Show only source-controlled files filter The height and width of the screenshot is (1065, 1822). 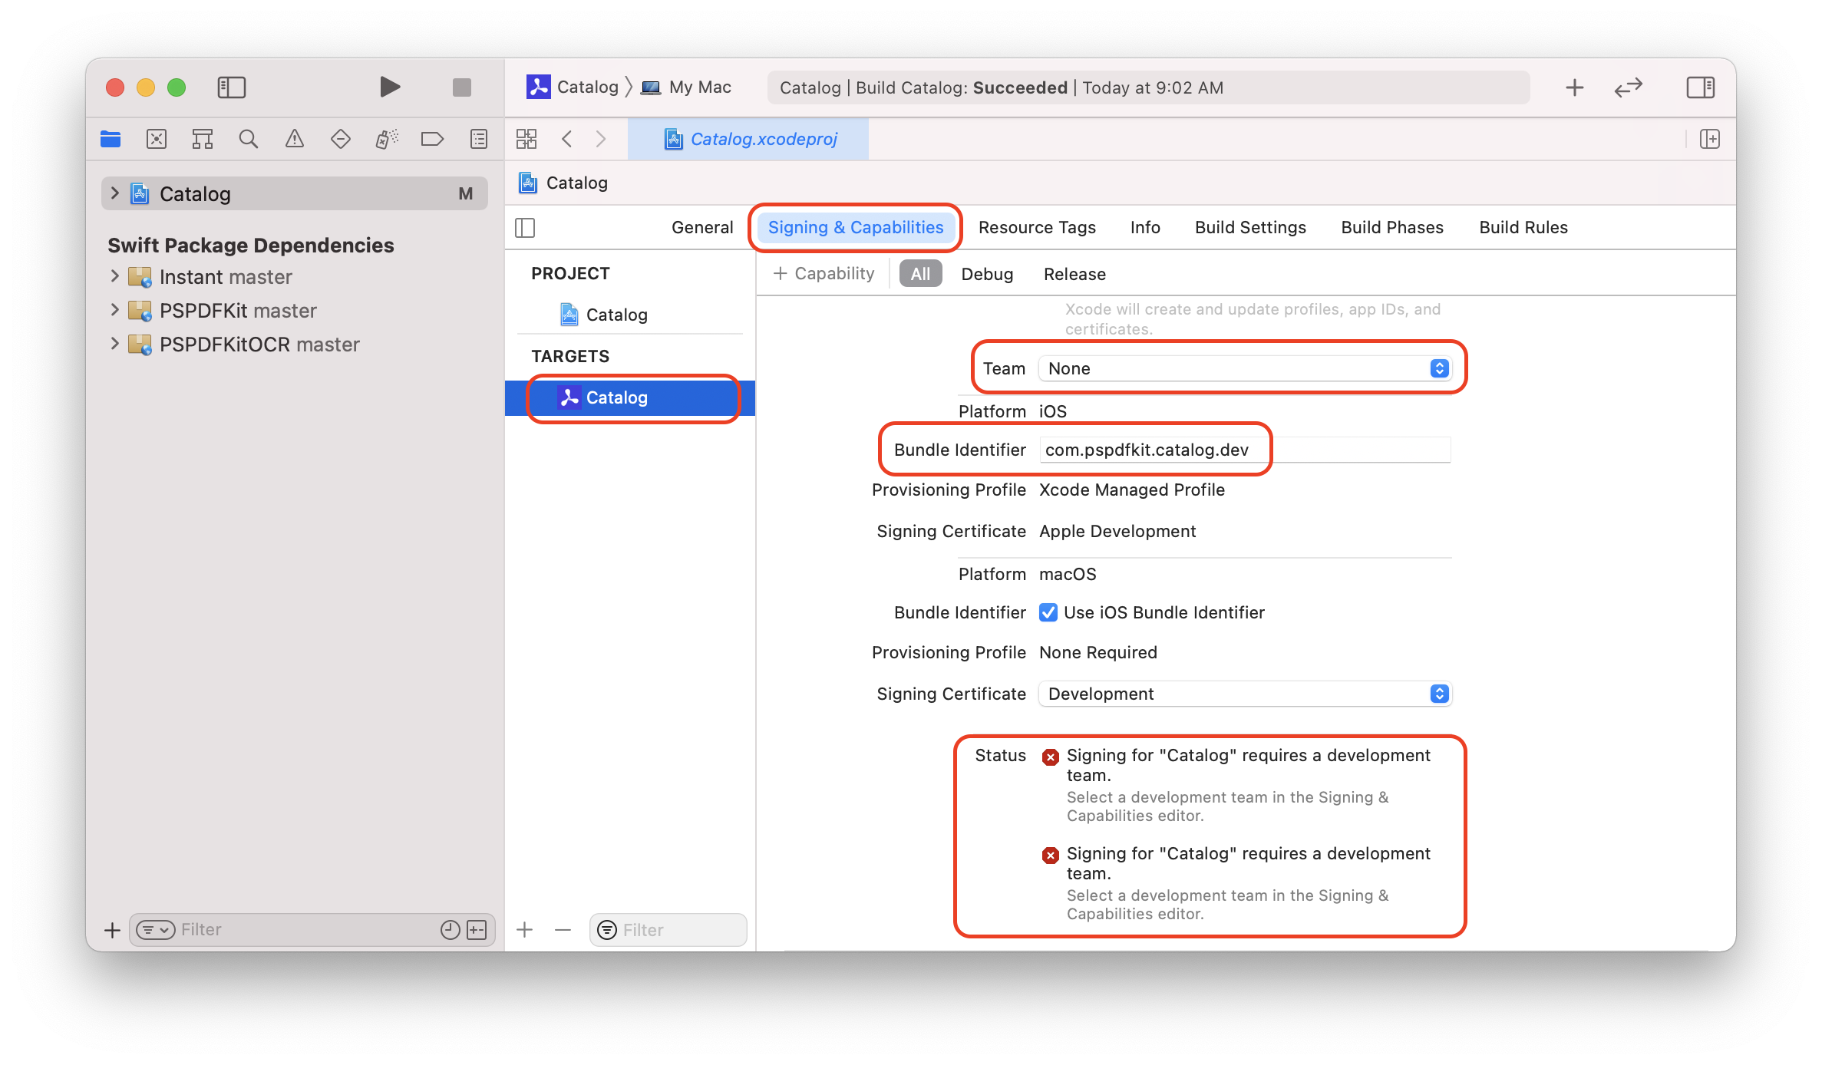[x=477, y=930]
